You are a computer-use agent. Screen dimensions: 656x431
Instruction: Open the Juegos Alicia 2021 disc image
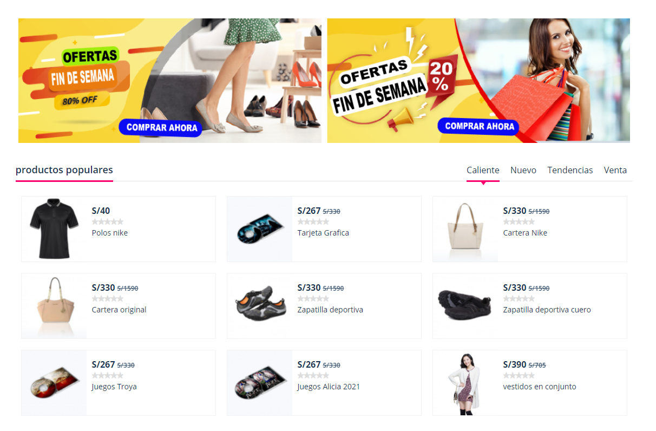[x=260, y=383]
